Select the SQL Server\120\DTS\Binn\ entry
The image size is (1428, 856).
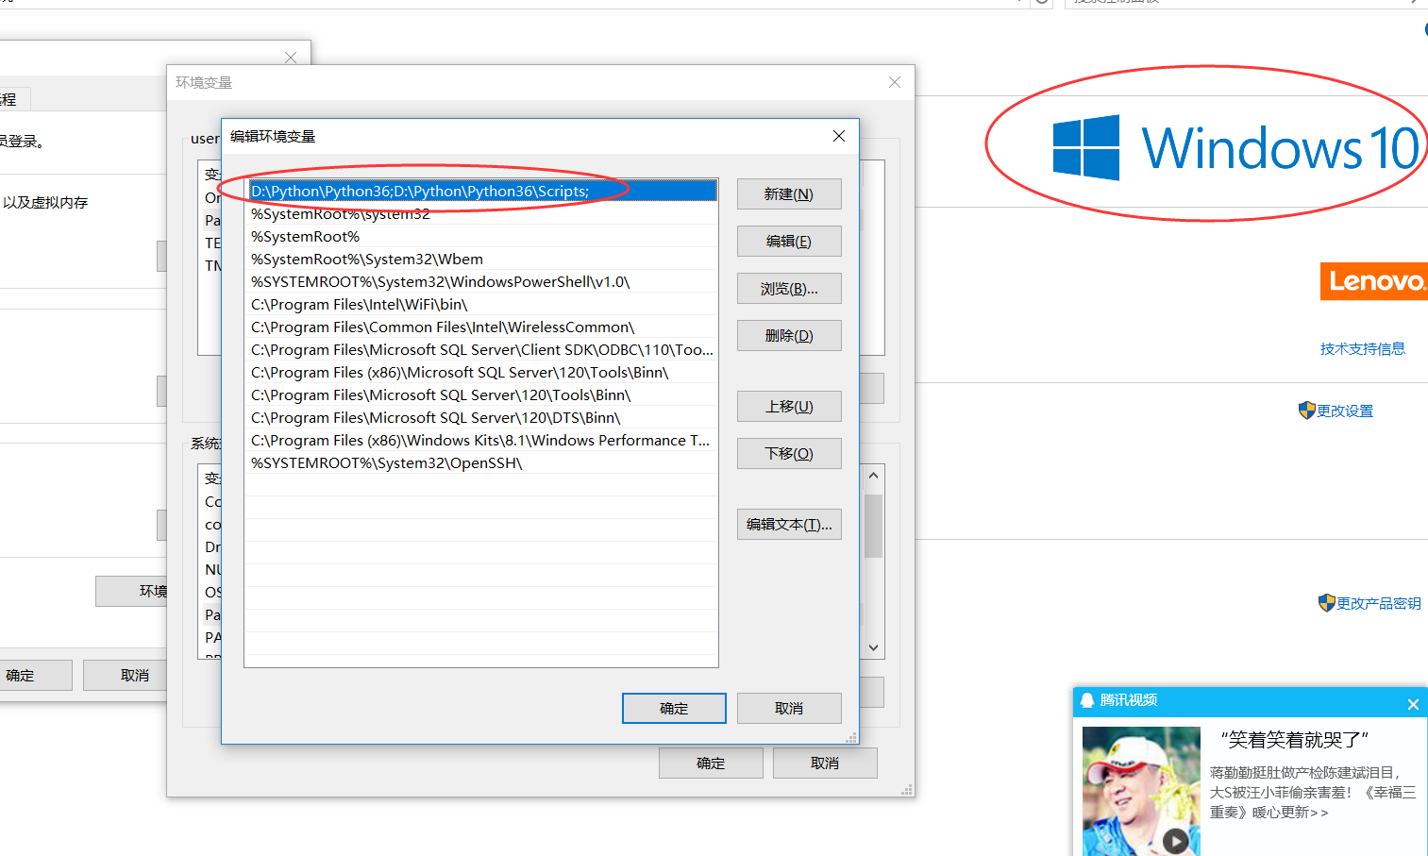click(x=481, y=418)
